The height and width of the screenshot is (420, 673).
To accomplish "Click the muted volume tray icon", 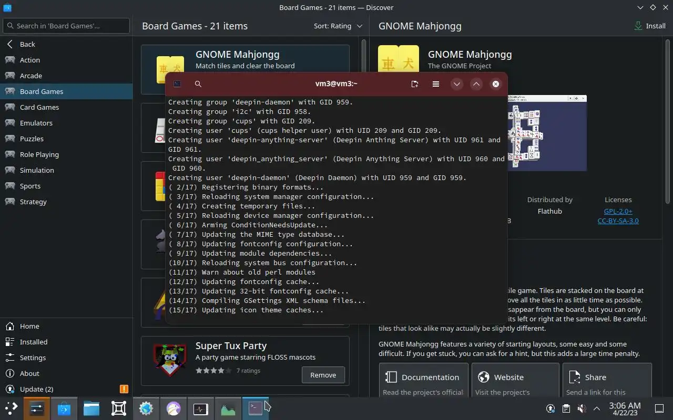I will [582, 408].
